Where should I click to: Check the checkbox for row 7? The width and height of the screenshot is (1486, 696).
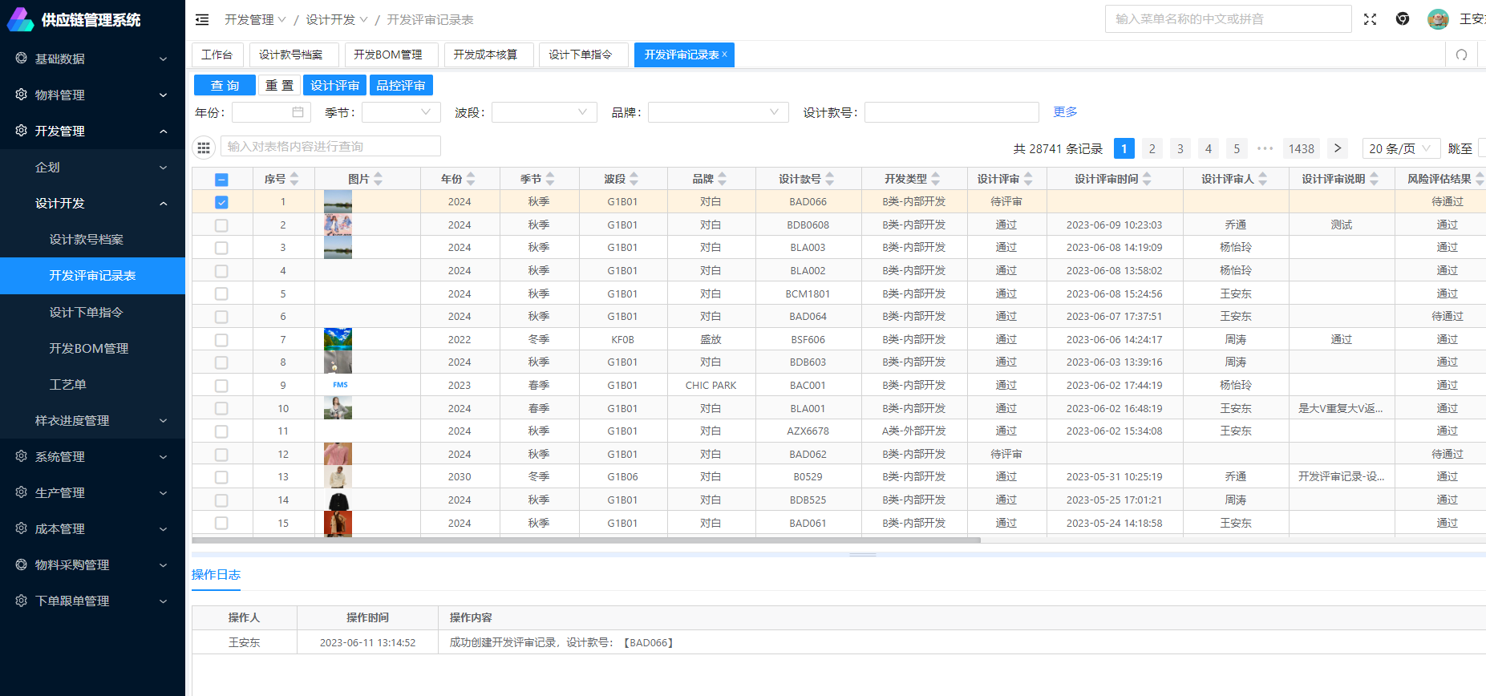[x=221, y=340]
